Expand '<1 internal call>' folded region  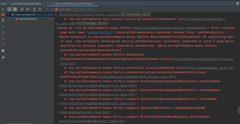pos(136,15)
